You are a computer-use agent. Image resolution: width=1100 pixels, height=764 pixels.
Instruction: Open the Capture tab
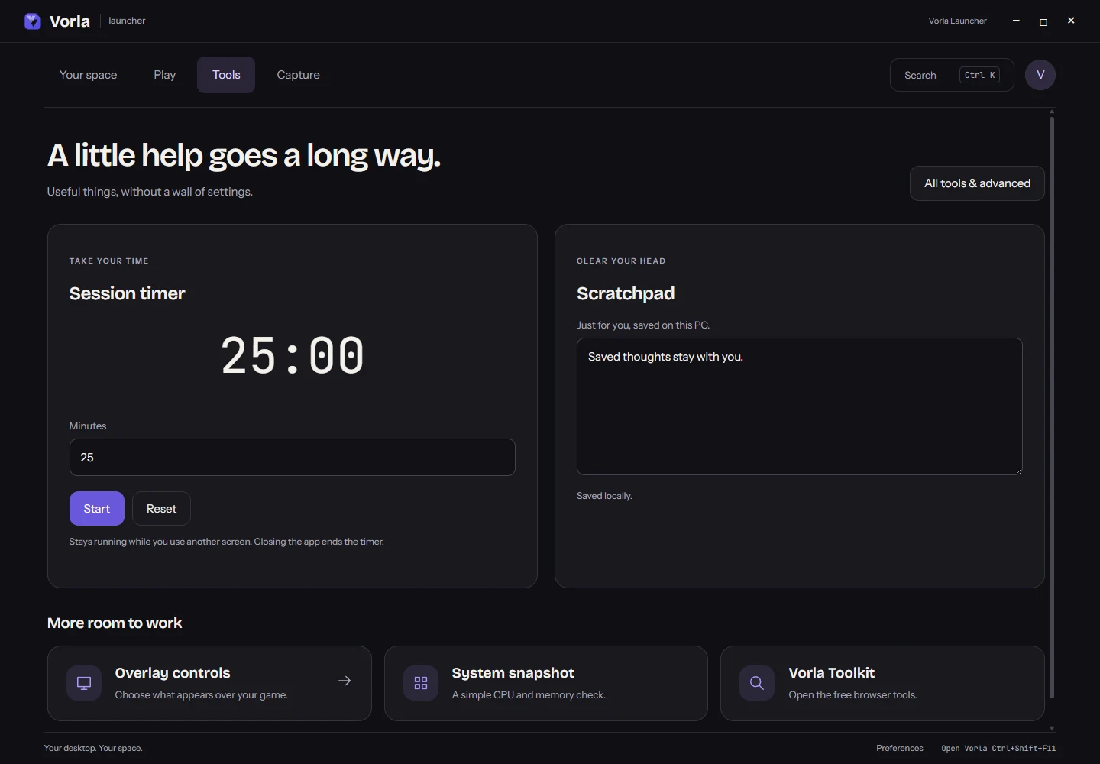[299, 75]
